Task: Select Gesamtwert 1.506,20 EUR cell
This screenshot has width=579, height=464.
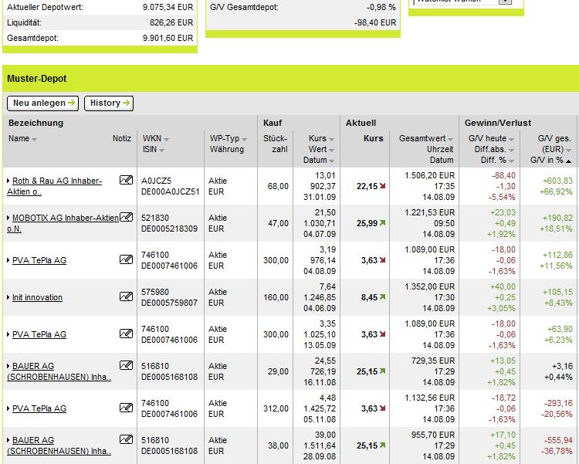Action: [430, 175]
